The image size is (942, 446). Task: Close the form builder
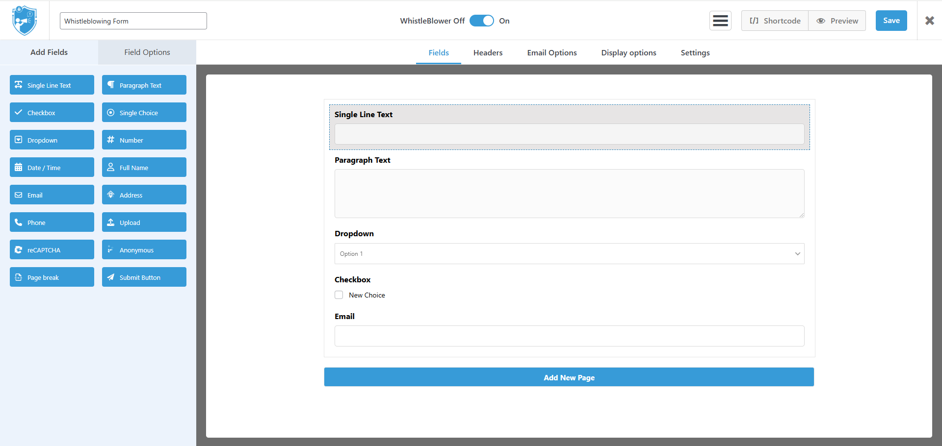930,21
